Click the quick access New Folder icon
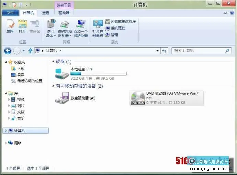This screenshot has width=237, height=175. click(20, 5)
